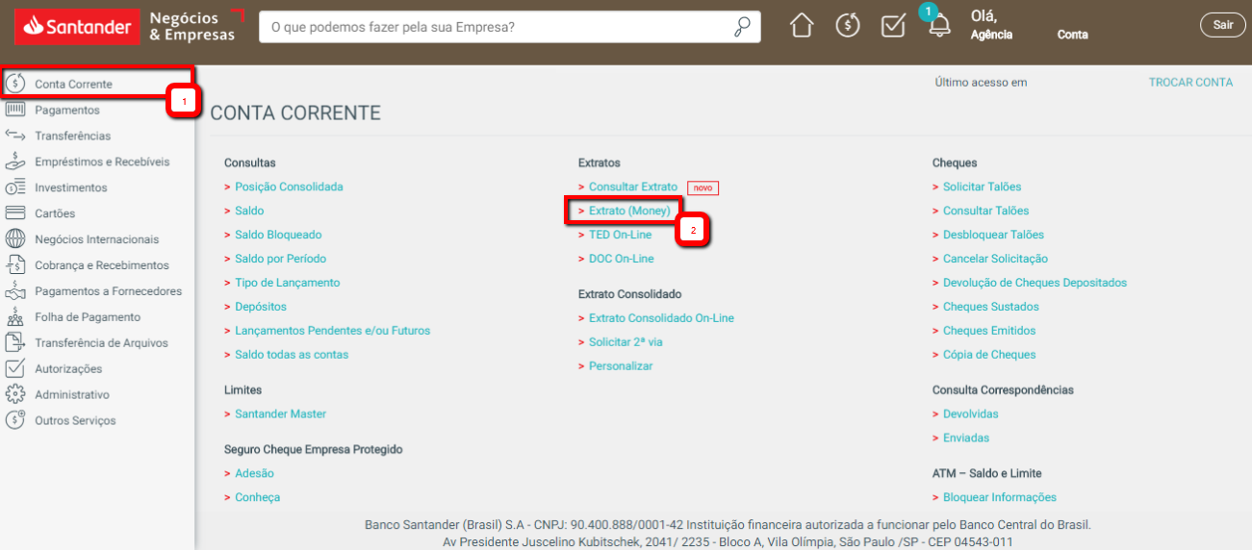Click Autorizações checkbox icon

pyautogui.click(x=15, y=369)
